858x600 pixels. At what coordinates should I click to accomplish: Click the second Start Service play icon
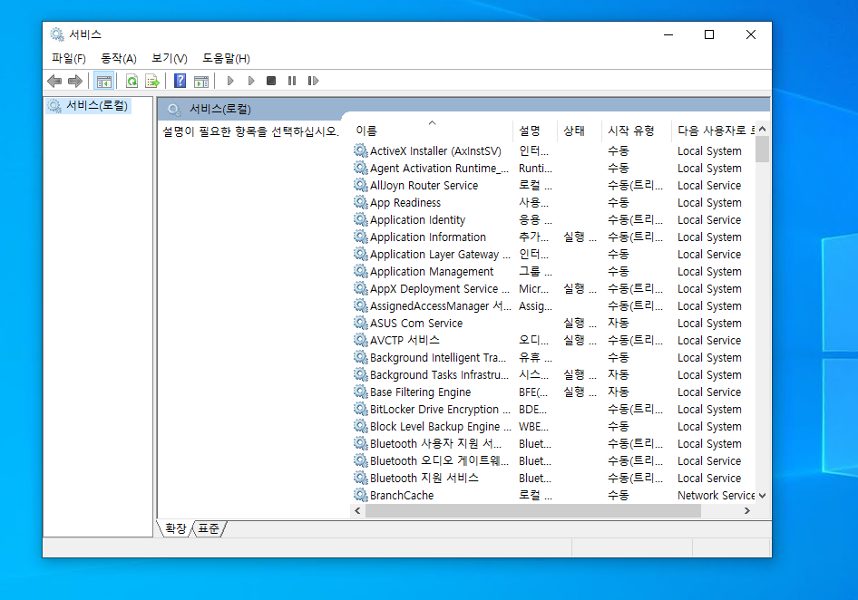click(x=251, y=81)
